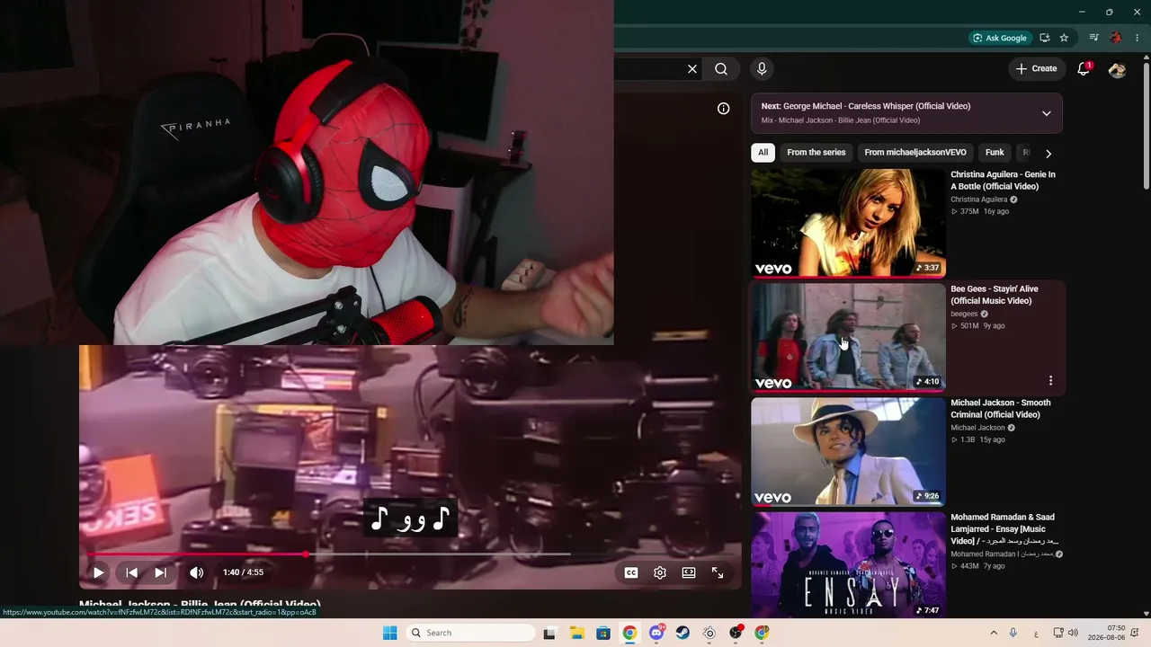Open the volume control in system tray
The height and width of the screenshot is (647, 1151).
1073,633
